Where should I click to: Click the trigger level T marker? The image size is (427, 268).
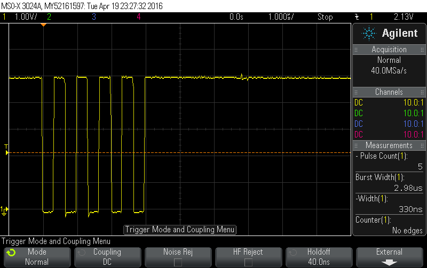coord(6,150)
